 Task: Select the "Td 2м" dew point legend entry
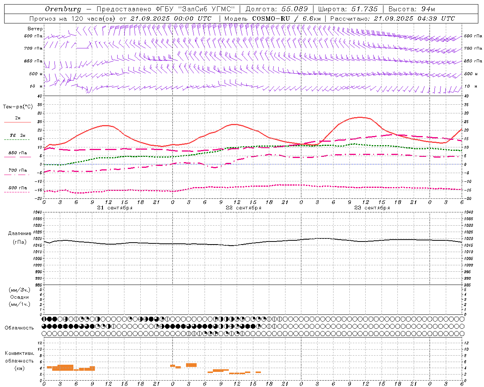click(x=17, y=135)
